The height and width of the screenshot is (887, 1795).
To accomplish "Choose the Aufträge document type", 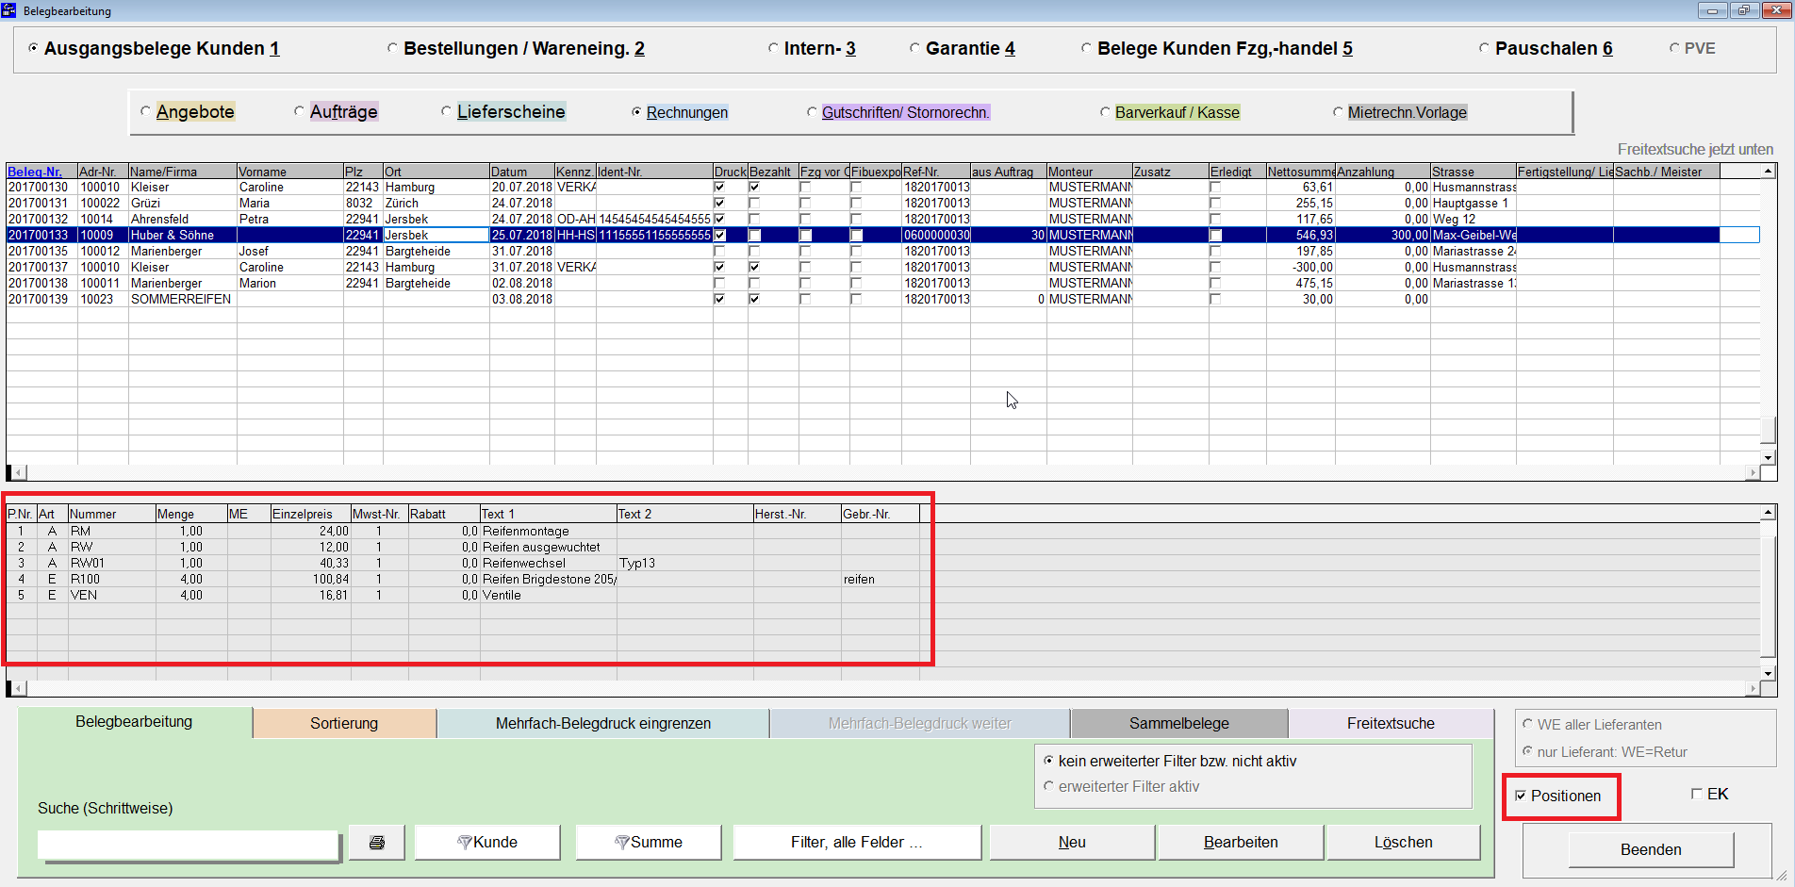I will pos(336,111).
